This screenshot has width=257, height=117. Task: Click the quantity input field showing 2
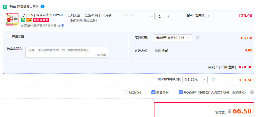click(x=160, y=16)
